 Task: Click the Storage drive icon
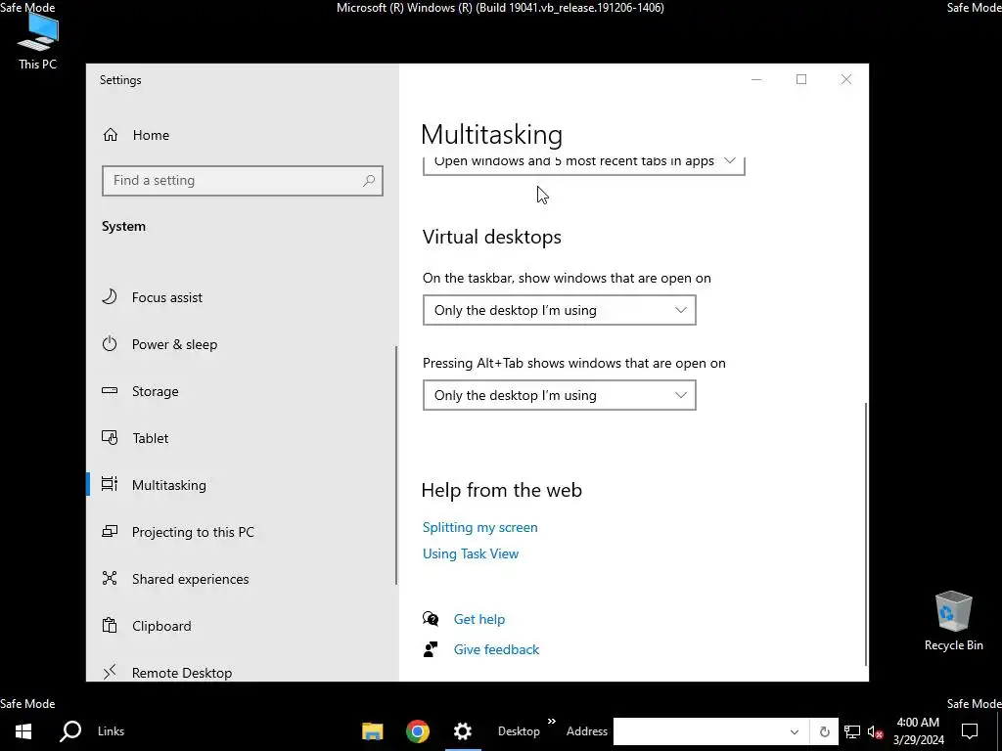coord(110,391)
